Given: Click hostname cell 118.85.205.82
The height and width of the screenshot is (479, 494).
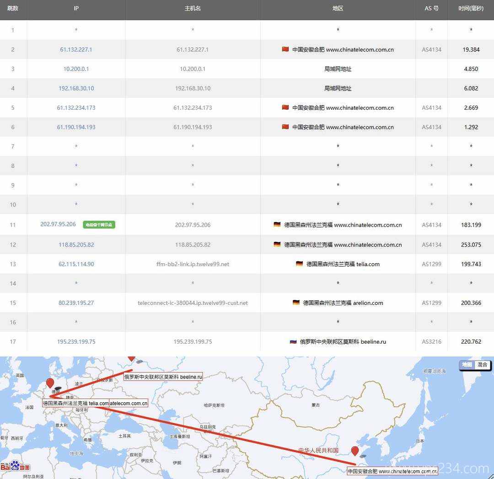Looking at the screenshot, I should coord(193,245).
